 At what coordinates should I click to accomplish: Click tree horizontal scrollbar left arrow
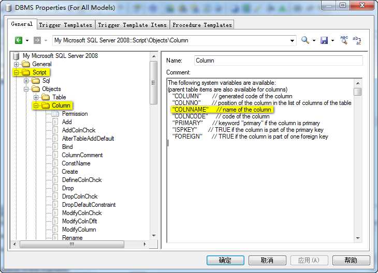tap(14, 245)
